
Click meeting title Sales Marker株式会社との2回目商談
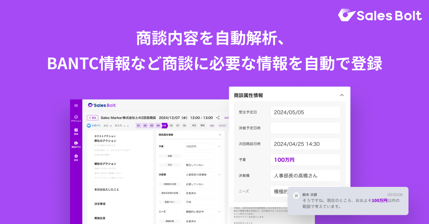[x=128, y=118]
